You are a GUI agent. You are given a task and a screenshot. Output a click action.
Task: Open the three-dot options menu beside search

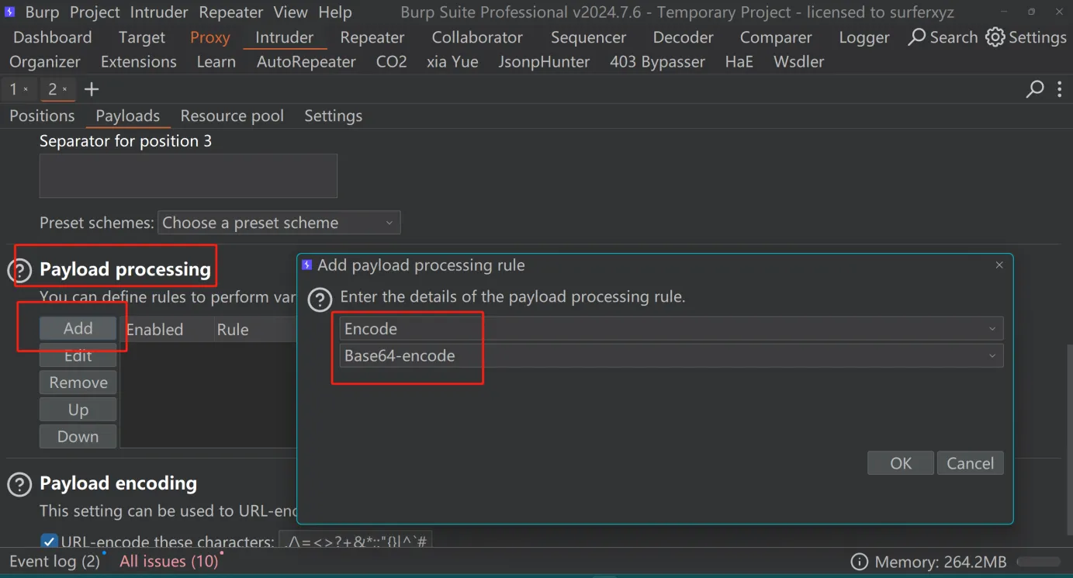point(1059,89)
